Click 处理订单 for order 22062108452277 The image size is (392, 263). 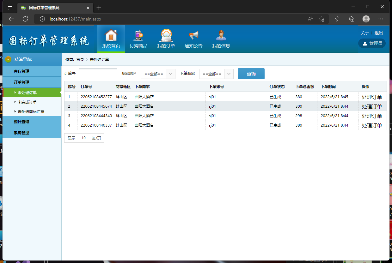(x=372, y=97)
